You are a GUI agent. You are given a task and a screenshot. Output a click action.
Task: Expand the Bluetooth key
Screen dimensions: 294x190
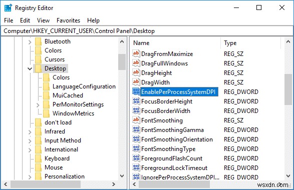pyautogui.click(x=30, y=42)
